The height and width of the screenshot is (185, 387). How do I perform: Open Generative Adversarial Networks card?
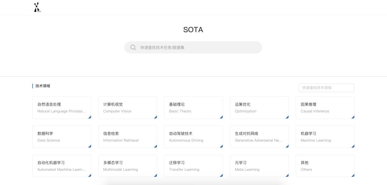[x=259, y=136]
